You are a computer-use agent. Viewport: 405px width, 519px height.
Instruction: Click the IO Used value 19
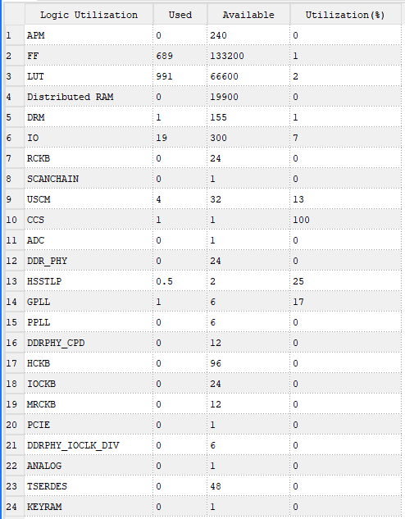pos(180,138)
